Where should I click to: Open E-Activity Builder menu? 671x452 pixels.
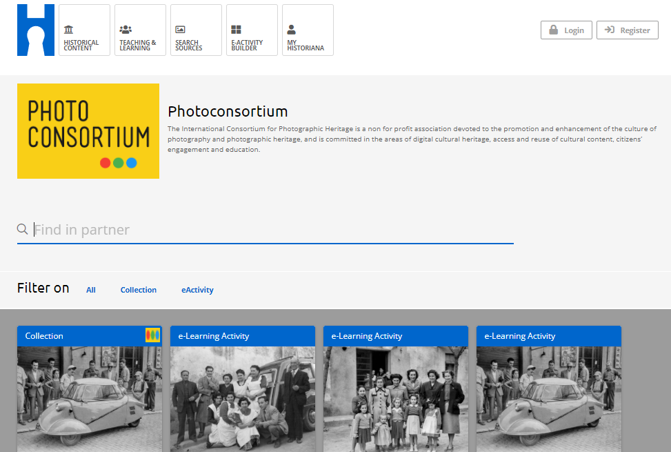[x=252, y=30]
